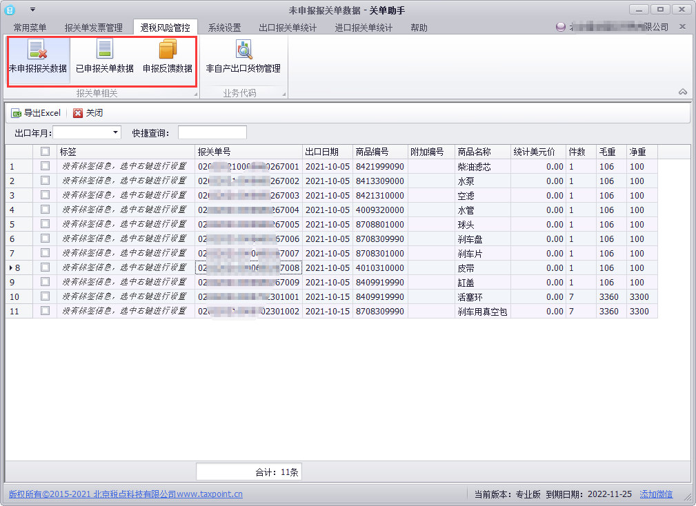This screenshot has height=506, width=696.
Task: Click the 合计: 11条 total box
Action: pos(249,472)
